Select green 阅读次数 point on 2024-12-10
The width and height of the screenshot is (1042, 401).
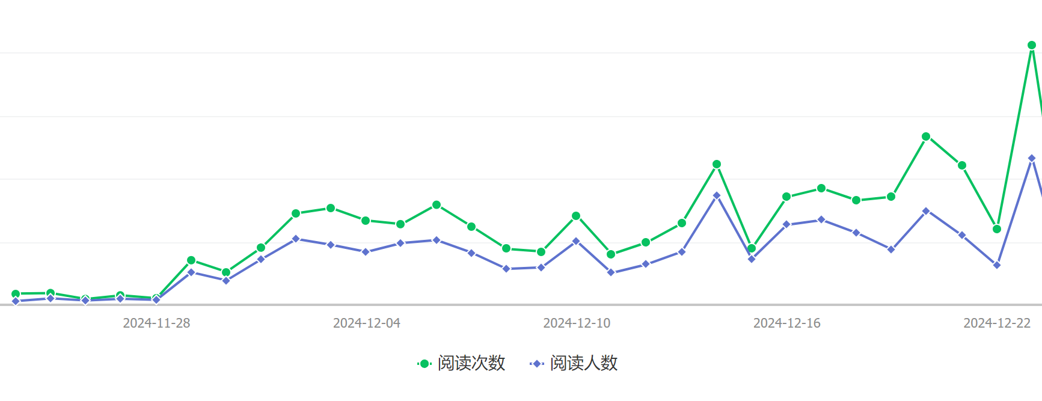tap(576, 216)
